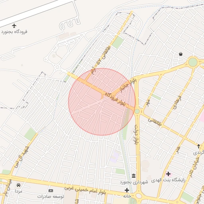Click the black cross icon above خانه
Viewport: 204px width, 204px height.
127,190
